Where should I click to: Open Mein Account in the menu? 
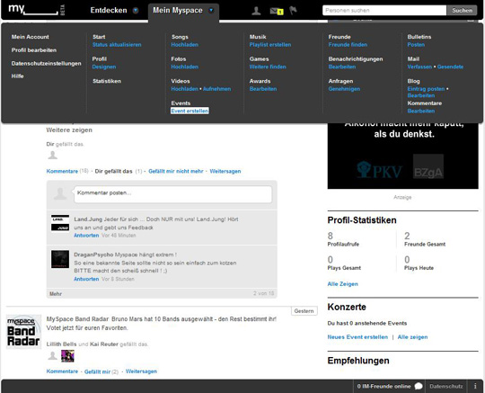(x=31, y=37)
